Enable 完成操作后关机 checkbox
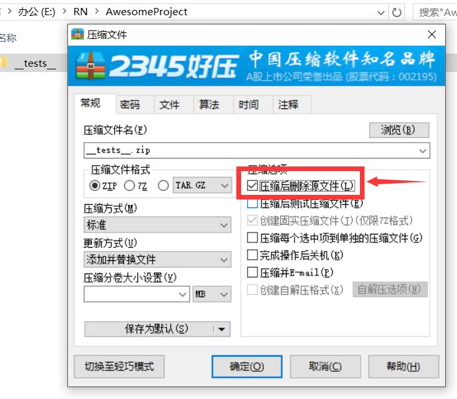This screenshot has height=399, width=457. [252, 255]
